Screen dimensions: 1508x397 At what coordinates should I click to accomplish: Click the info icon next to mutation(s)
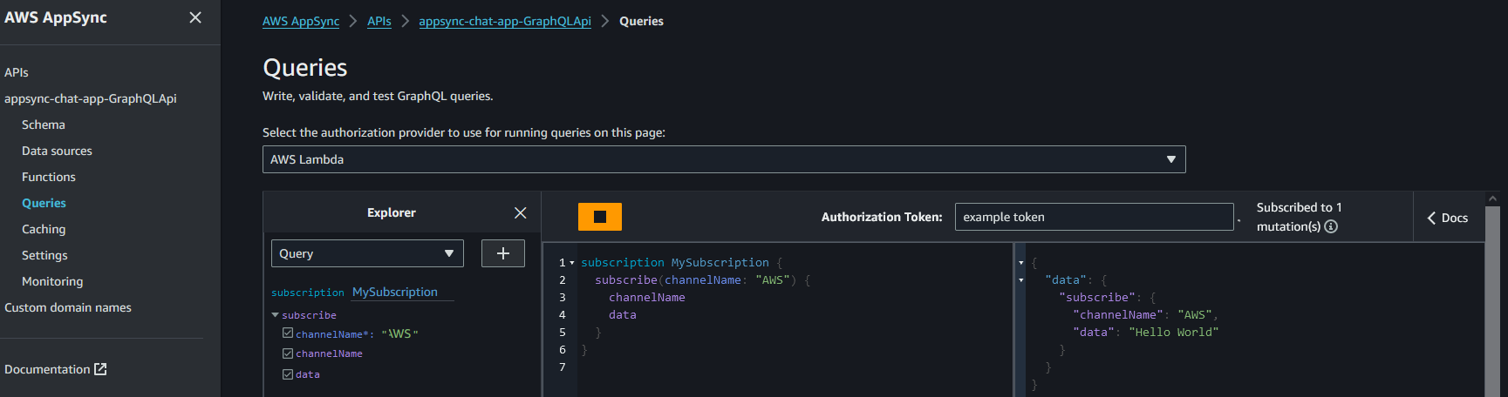pyautogui.click(x=1331, y=226)
